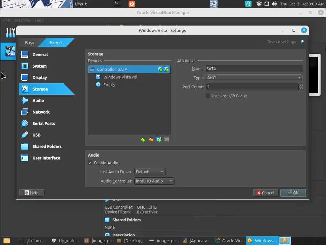Open User Interface settings
The width and height of the screenshot is (326, 245).
coord(47,158)
